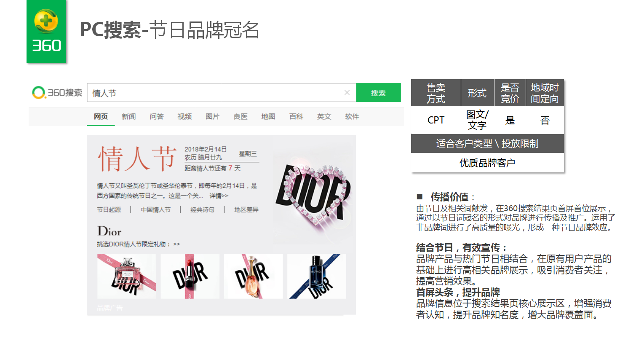636x357 pixels.
Task: Click the 优质品牌客户 cell
Action: (487, 163)
